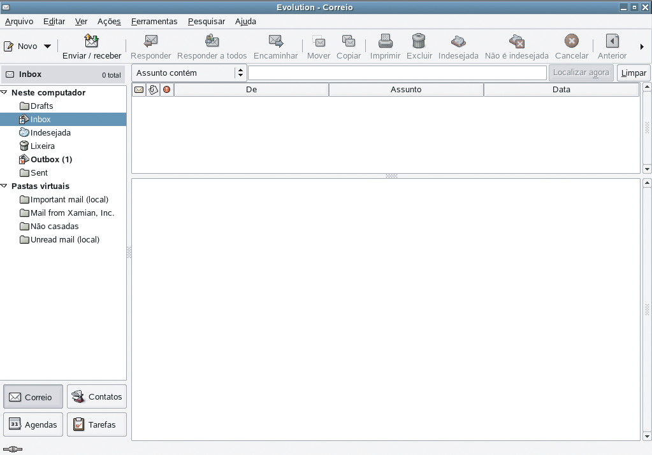Click the Imprimir toolbar icon
652x455 pixels.
[x=385, y=41]
